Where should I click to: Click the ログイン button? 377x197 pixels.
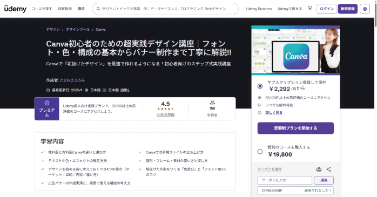(x=327, y=9)
